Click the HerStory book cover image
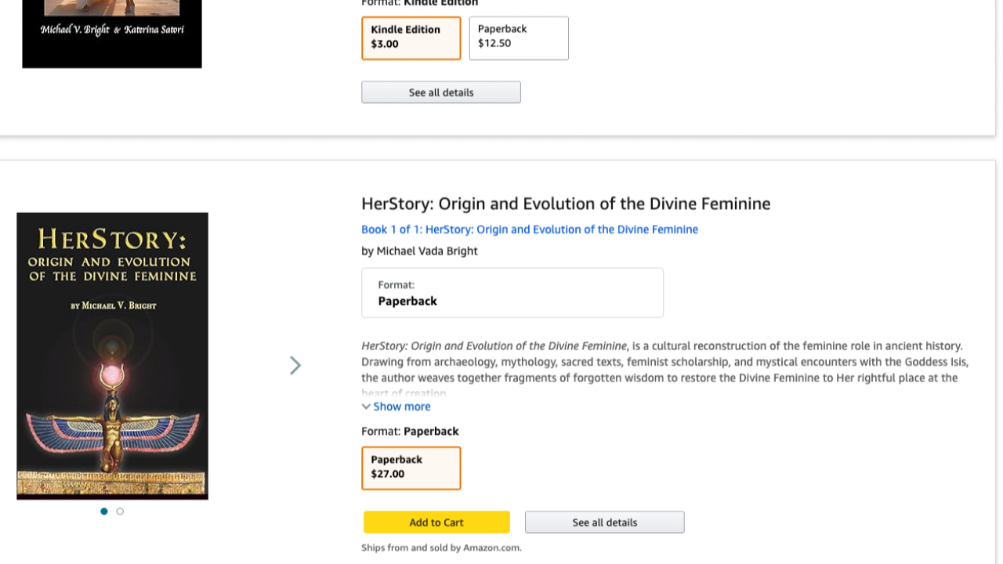This screenshot has width=1003, height=564. click(112, 356)
